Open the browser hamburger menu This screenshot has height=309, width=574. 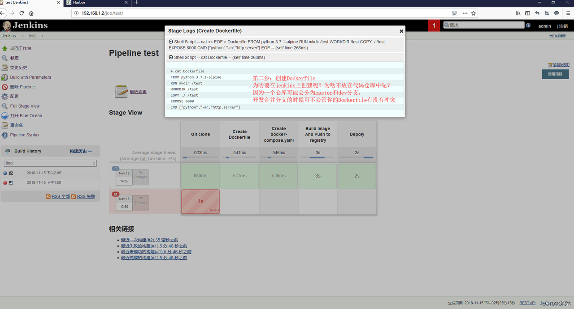tap(568, 13)
